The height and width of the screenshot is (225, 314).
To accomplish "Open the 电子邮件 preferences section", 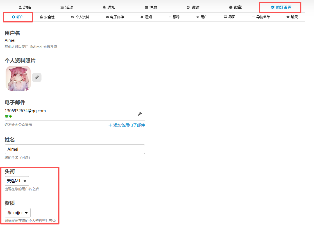I will (x=115, y=17).
